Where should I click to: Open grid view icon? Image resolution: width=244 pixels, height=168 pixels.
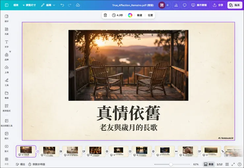pyautogui.click(x=227, y=164)
